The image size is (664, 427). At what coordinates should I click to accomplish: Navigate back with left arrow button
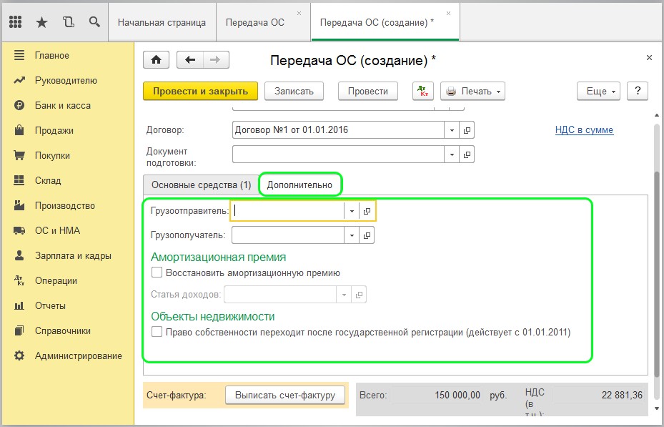click(190, 60)
